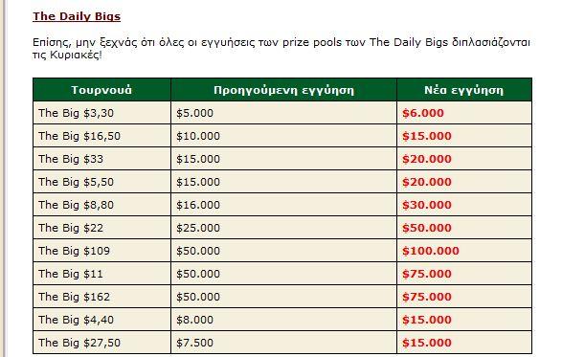Image resolution: width=562 pixels, height=357 pixels.
Task: Select The Big $5,50 tournament cell
Action: point(101,182)
